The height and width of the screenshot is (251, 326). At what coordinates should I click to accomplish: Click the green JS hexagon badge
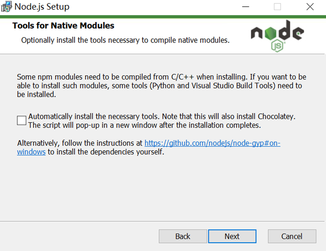(277, 46)
